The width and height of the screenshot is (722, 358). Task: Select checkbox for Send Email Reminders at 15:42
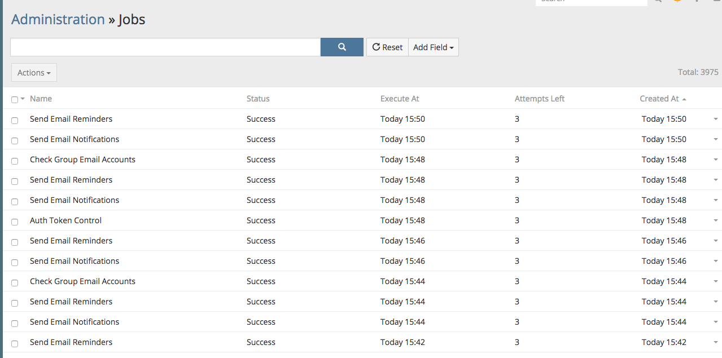coord(15,343)
